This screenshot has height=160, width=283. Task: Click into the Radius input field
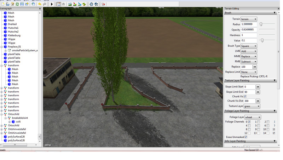point(249,24)
